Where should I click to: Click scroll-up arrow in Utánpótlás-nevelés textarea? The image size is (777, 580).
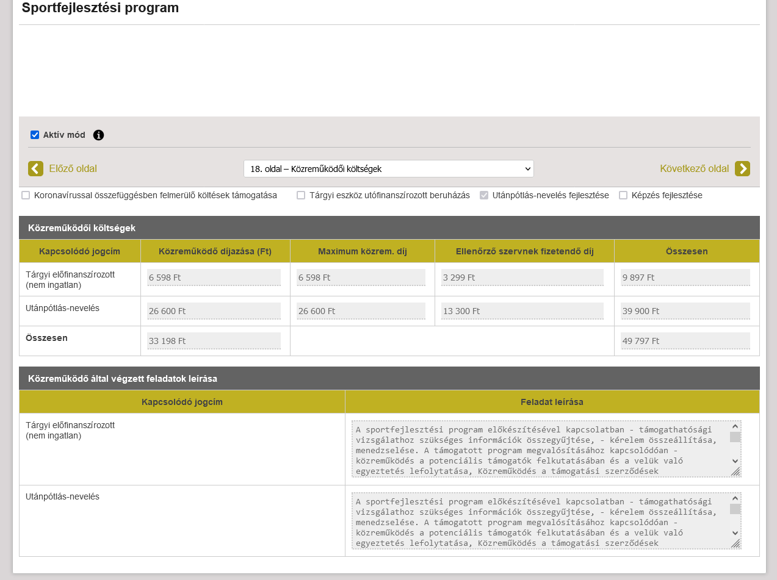click(735, 498)
